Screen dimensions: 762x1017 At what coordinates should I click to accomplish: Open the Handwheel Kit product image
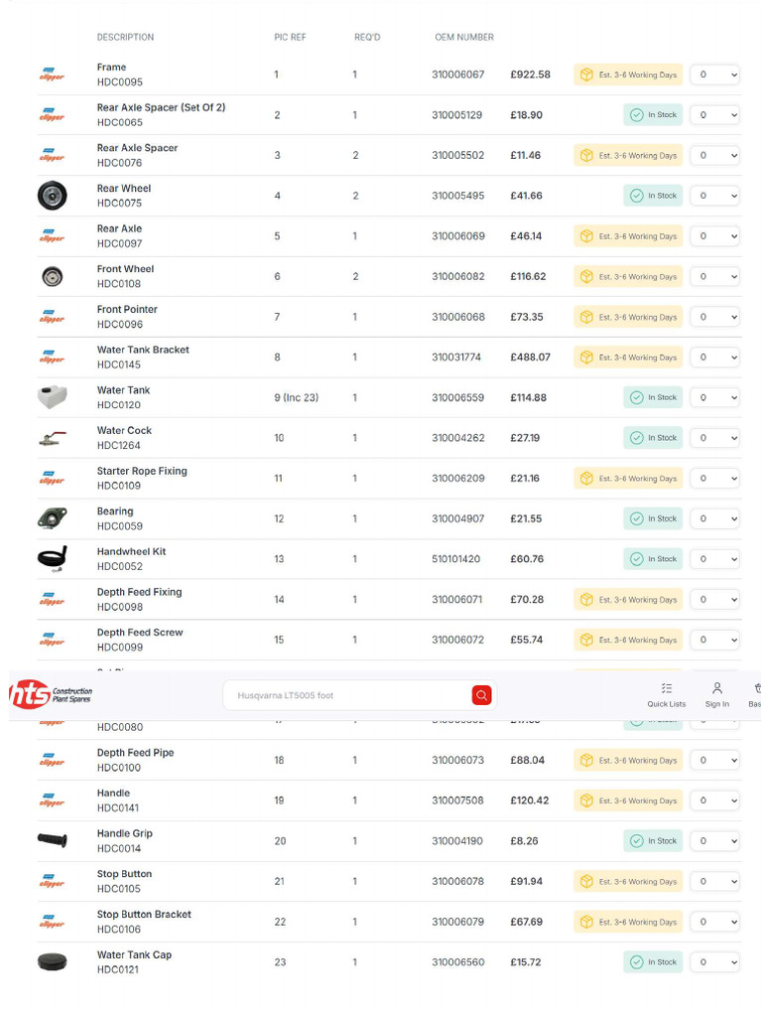pyautogui.click(x=52, y=558)
